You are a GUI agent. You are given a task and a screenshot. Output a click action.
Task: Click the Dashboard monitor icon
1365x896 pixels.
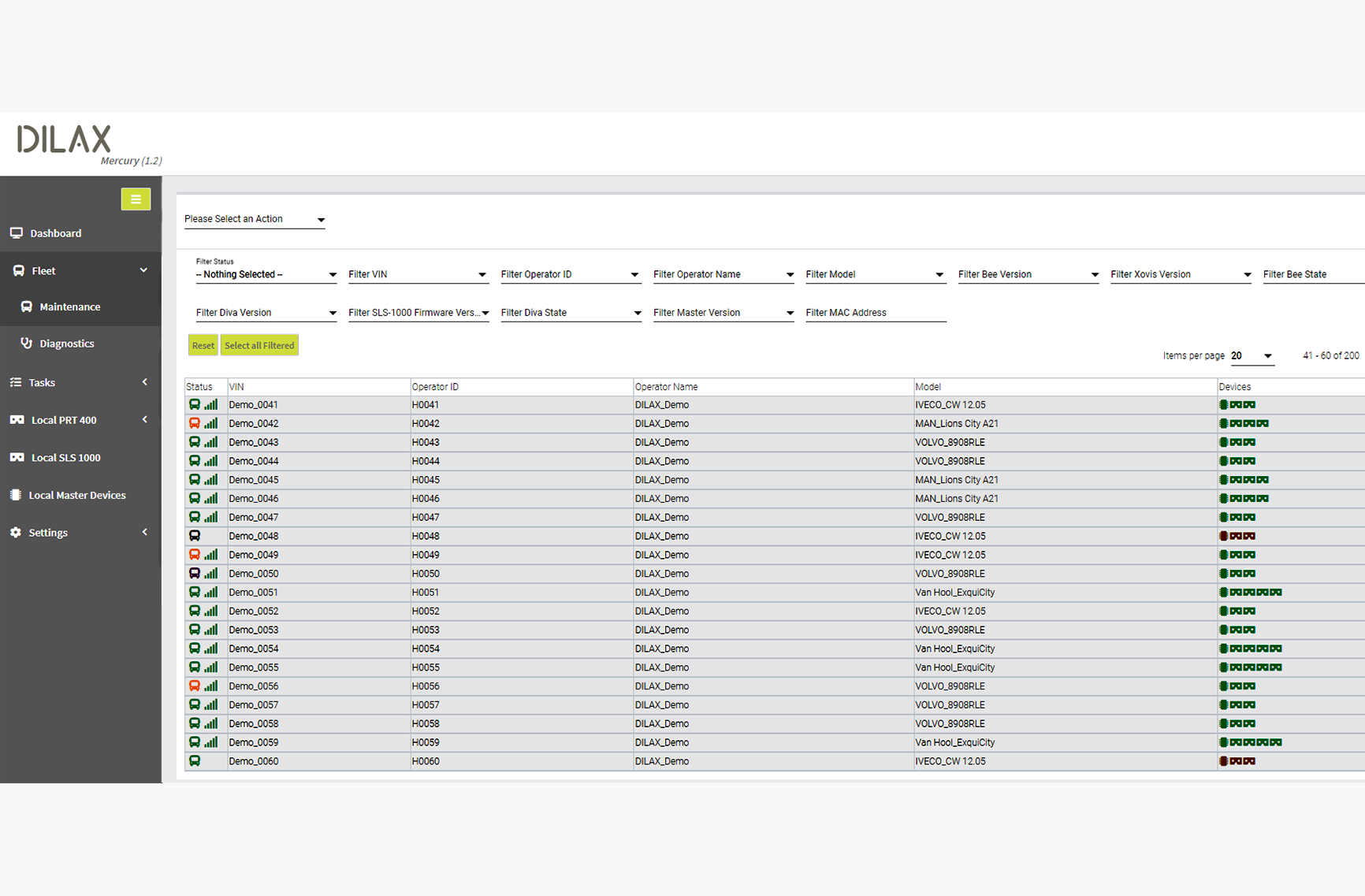tap(17, 232)
